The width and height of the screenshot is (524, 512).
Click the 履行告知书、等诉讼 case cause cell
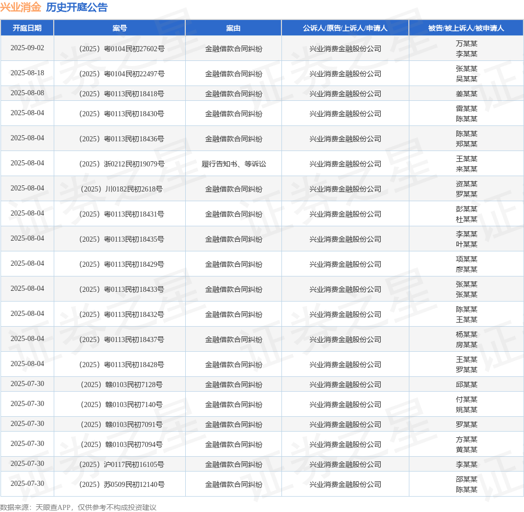pyautogui.click(x=233, y=164)
